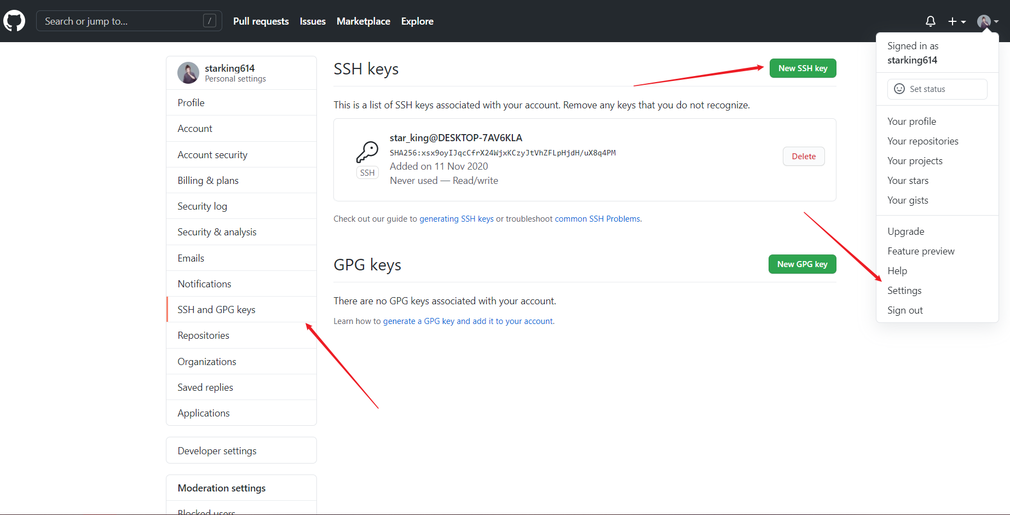Viewport: 1010px width, 515px height.
Task: Click the slash shortcut icon in search
Action: (x=209, y=21)
